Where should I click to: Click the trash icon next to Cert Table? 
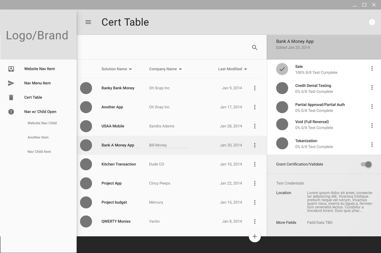pyautogui.click(x=11, y=97)
